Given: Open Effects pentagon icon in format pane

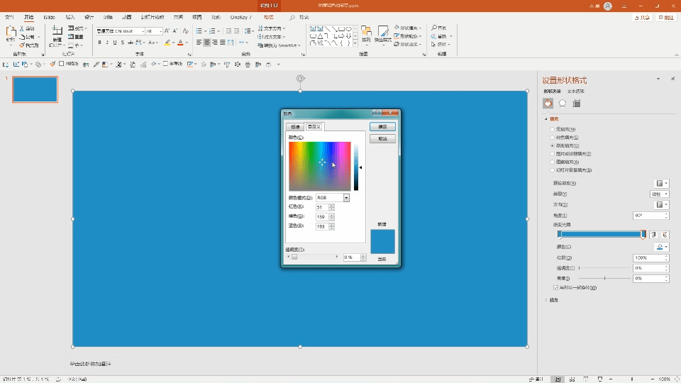Looking at the screenshot, I should tap(563, 104).
